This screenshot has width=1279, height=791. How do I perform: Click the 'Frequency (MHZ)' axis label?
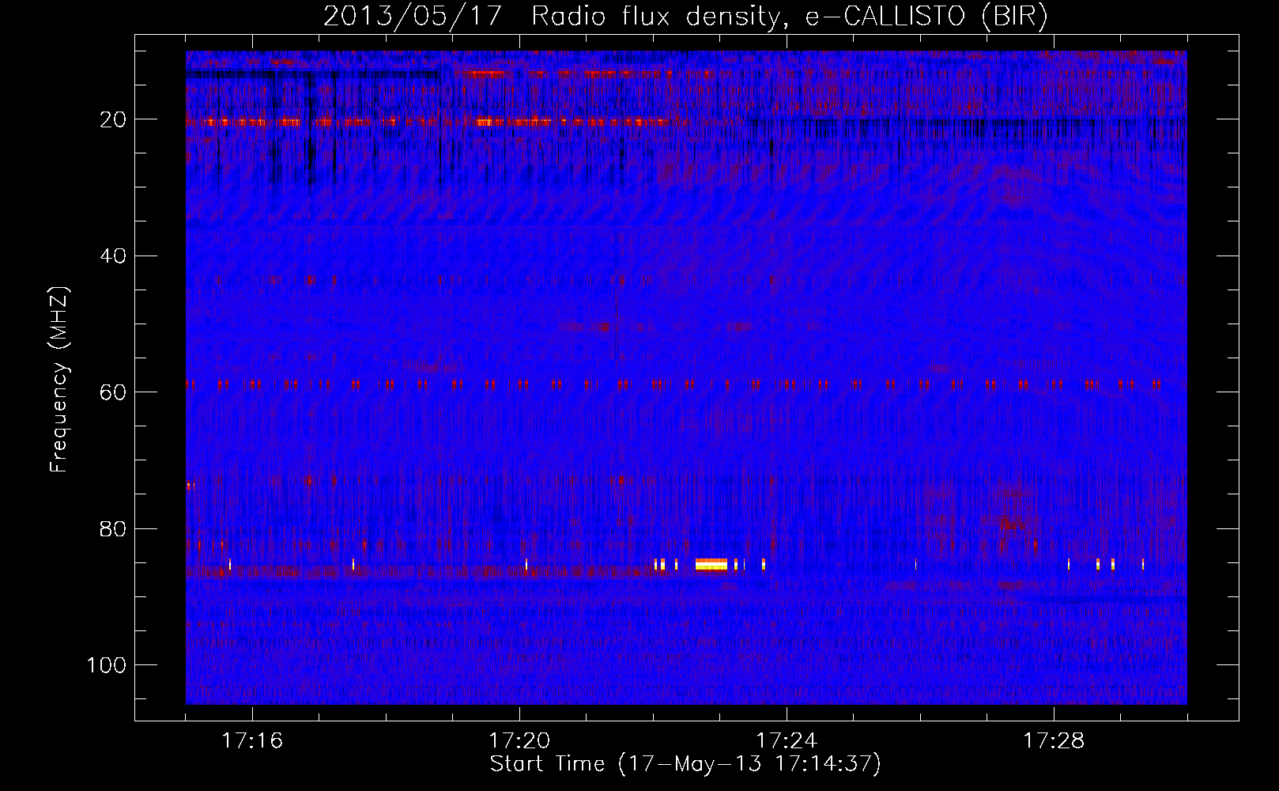click(60, 380)
